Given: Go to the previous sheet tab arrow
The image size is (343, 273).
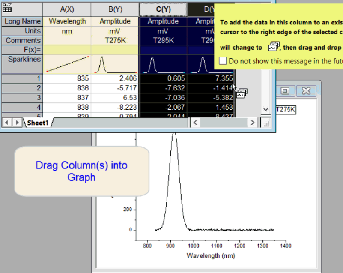Looking at the screenshot, I should (x=6, y=123).
